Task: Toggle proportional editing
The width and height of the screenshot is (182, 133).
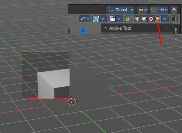Action: pos(174,10)
